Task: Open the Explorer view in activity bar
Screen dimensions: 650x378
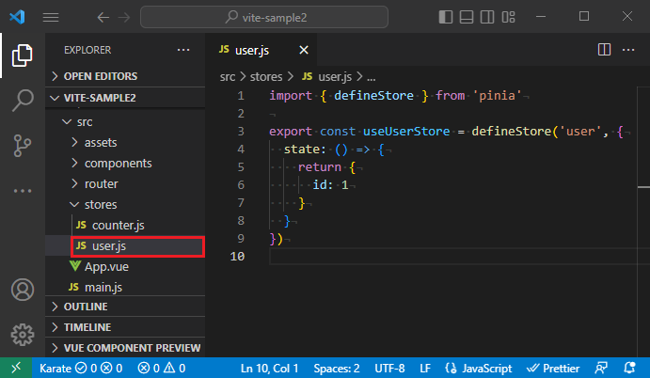Action: tap(22, 55)
